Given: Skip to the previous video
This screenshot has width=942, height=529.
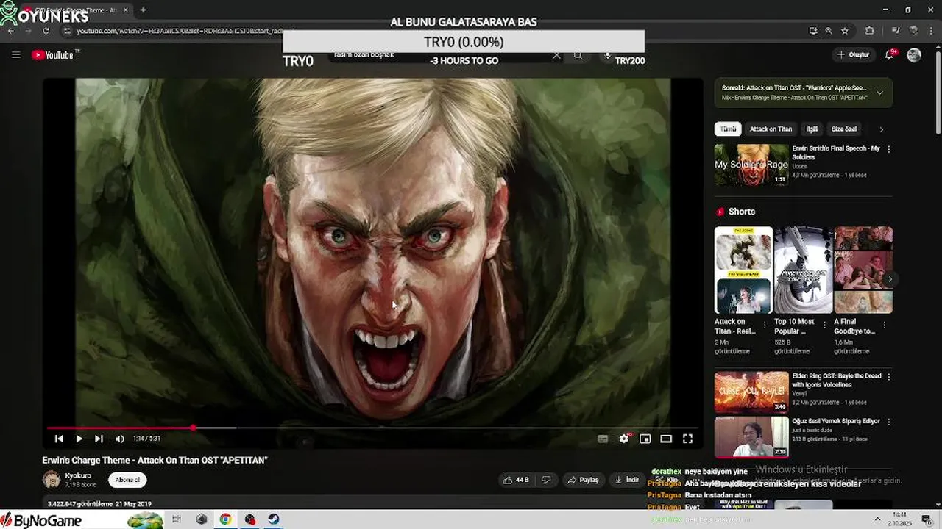Looking at the screenshot, I should click(59, 439).
